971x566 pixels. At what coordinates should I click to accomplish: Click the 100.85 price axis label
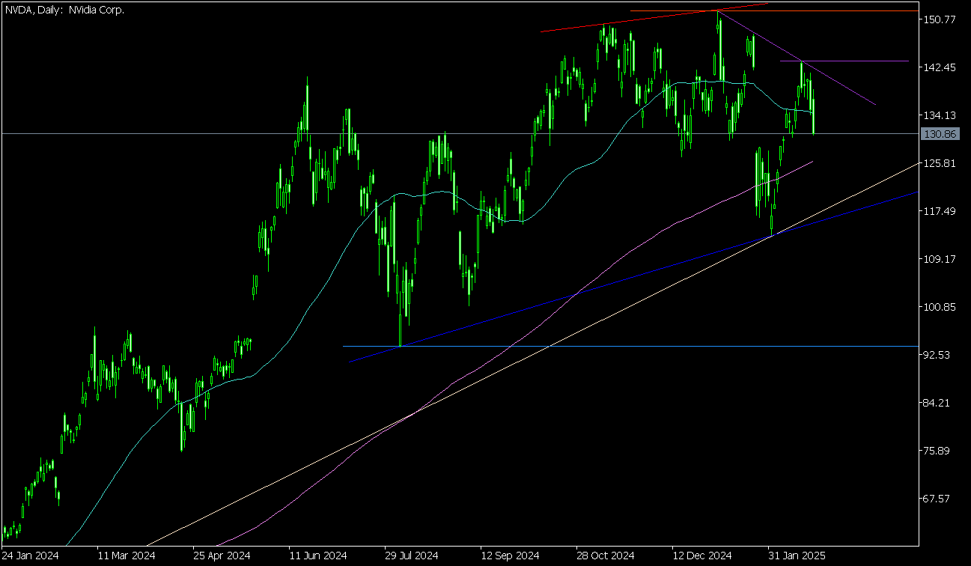coord(940,307)
